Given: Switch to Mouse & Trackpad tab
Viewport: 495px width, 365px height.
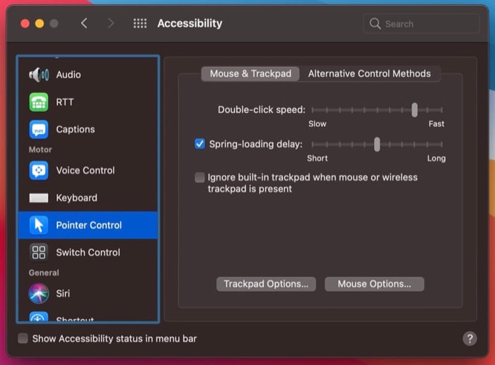Looking at the screenshot, I should pos(250,73).
